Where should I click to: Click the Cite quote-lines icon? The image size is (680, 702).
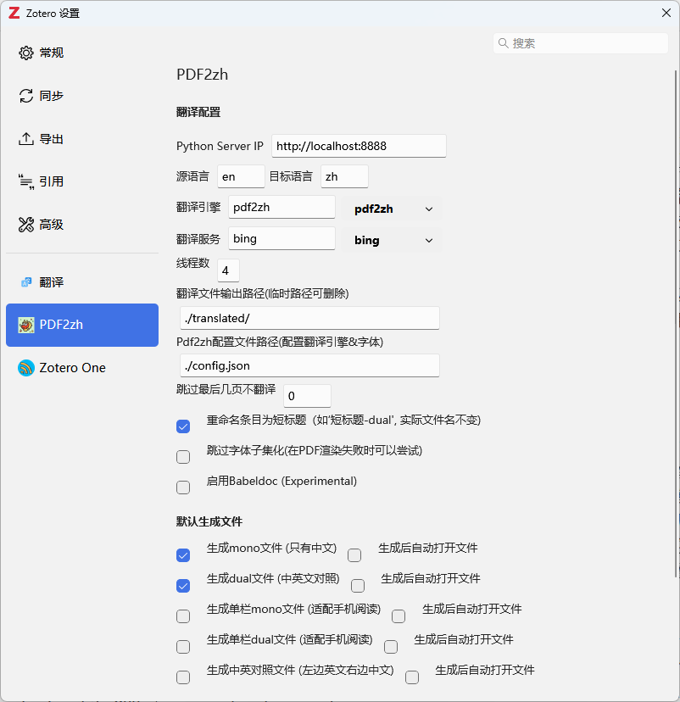point(26,181)
